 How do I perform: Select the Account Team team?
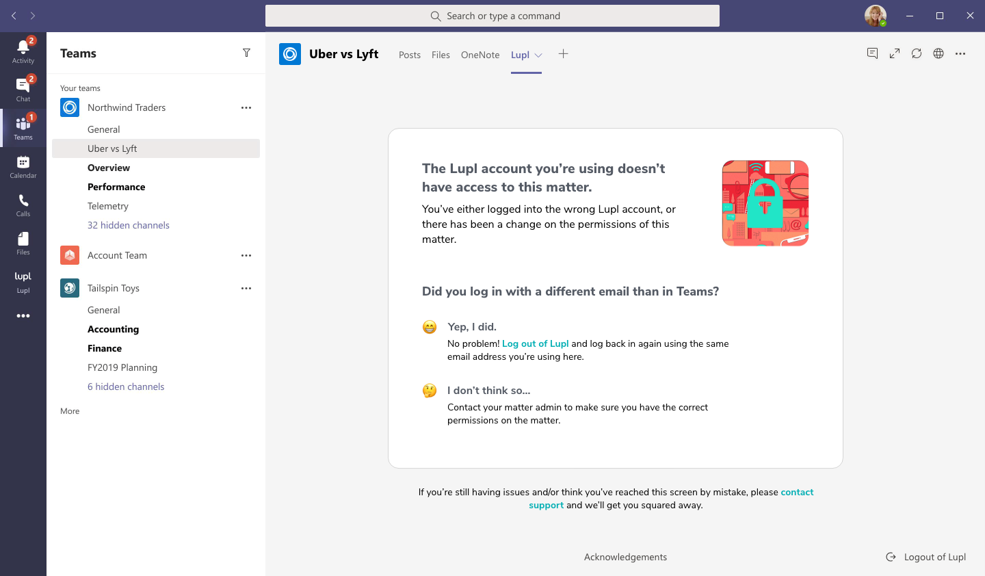click(x=117, y=255)
